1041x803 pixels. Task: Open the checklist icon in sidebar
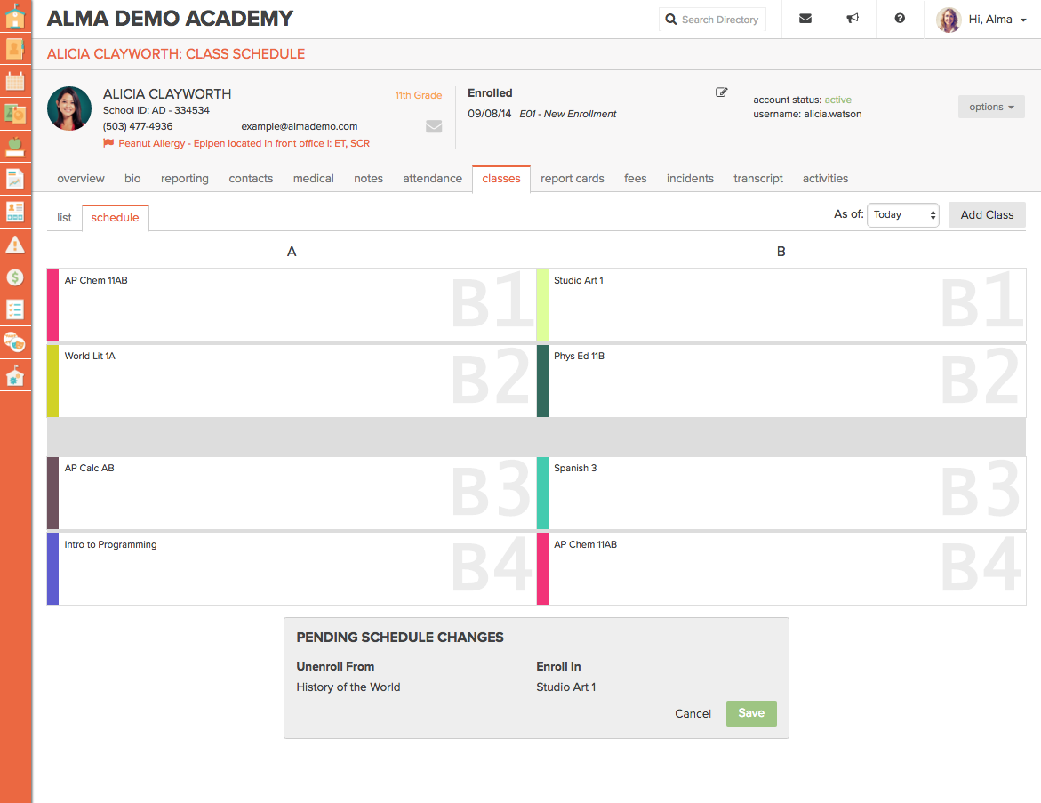tap(15, 309)
